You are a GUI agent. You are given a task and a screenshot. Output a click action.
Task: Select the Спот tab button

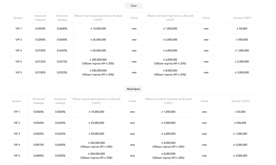134,6
